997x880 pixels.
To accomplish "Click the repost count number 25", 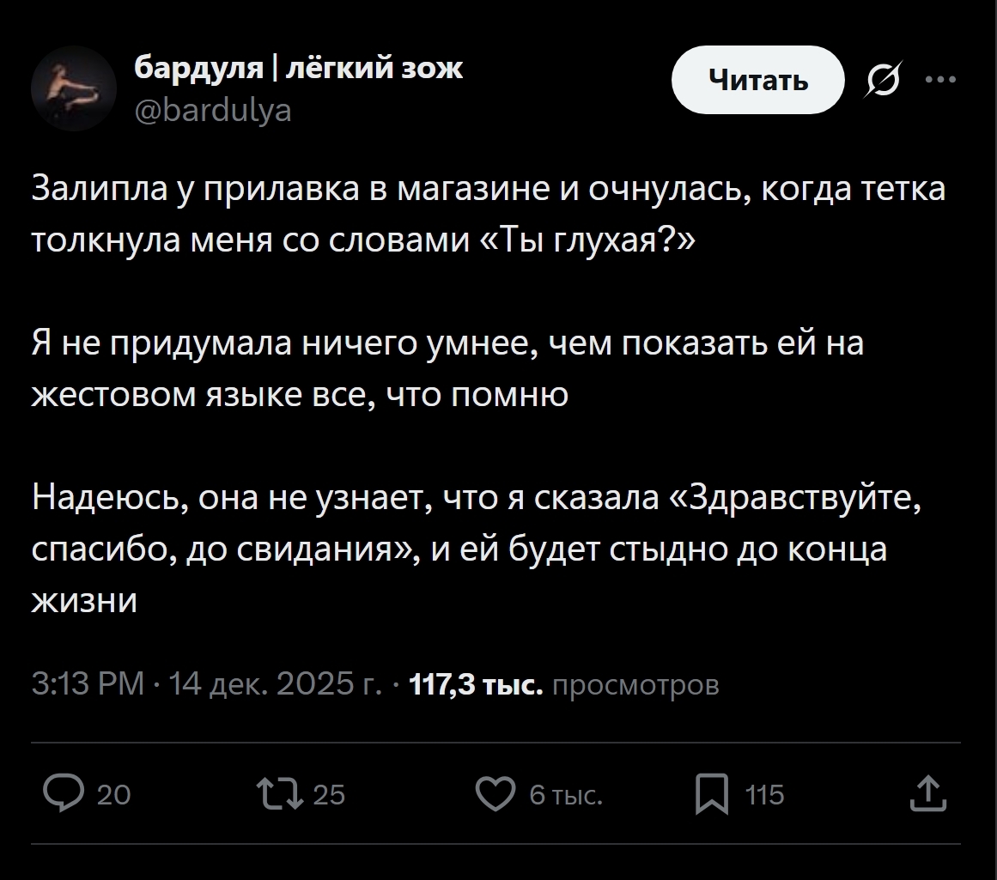I will tap(329, 795).
